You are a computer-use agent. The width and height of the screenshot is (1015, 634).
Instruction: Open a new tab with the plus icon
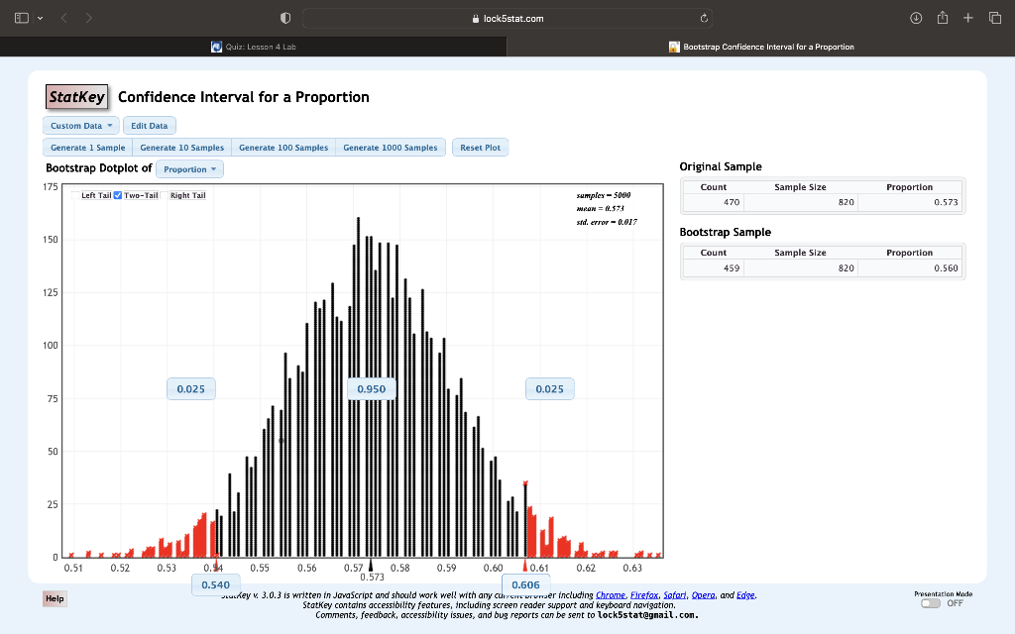pyautogui.click(x=968, y=17)
